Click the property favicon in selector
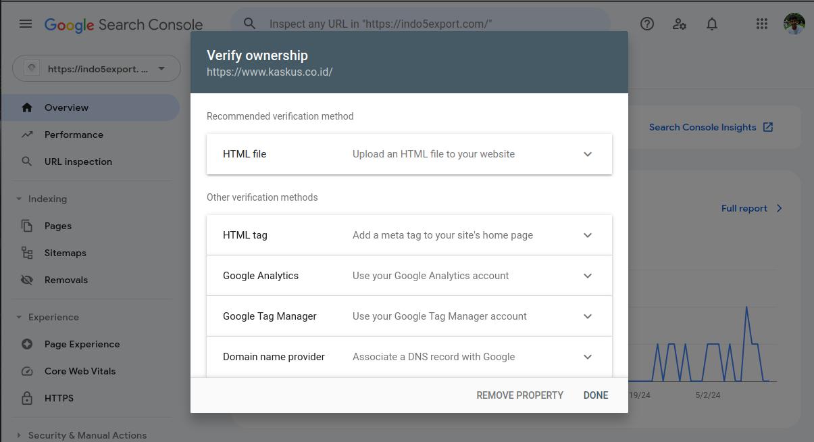814x442 pixels. [32, 68]
